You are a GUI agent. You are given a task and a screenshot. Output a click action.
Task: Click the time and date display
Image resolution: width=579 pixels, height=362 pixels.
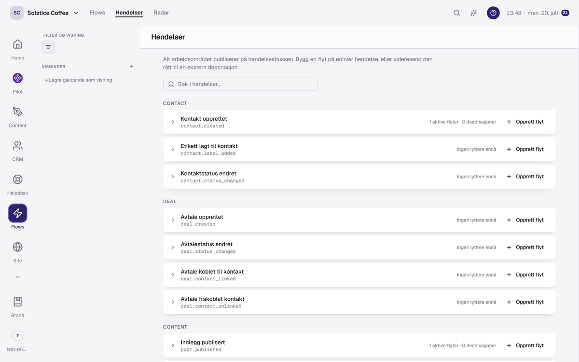point(532,13)
